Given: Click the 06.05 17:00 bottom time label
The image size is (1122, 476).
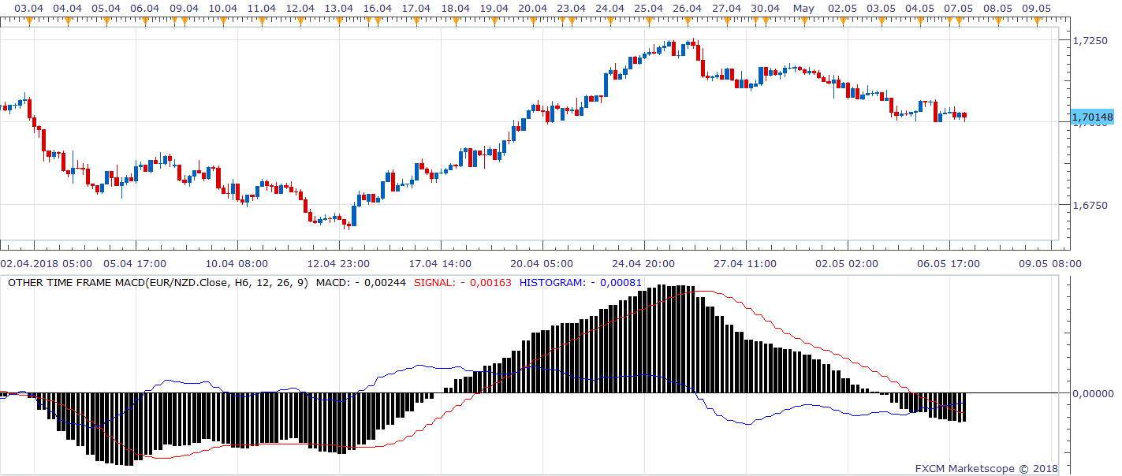Looking at the screenshot, I should click(949, 264).
